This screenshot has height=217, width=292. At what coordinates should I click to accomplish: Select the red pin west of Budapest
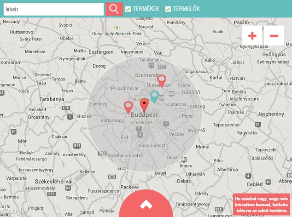[x=128, y=107]
